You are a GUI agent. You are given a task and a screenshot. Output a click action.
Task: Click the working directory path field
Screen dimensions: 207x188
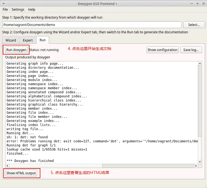point(92,25)
